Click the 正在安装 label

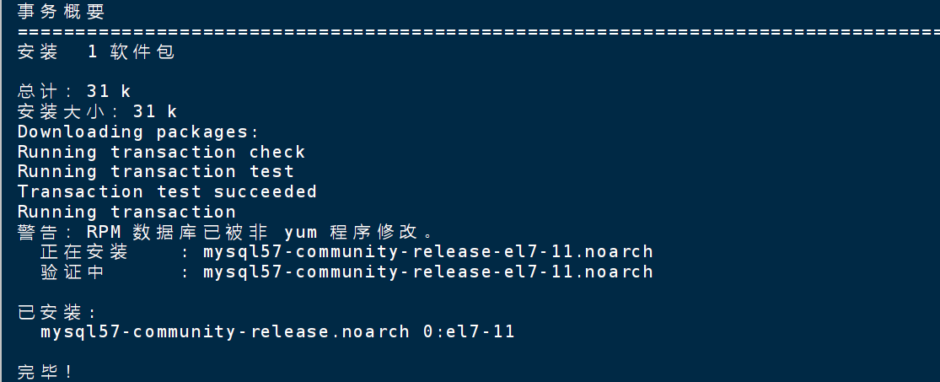(84, 252)
